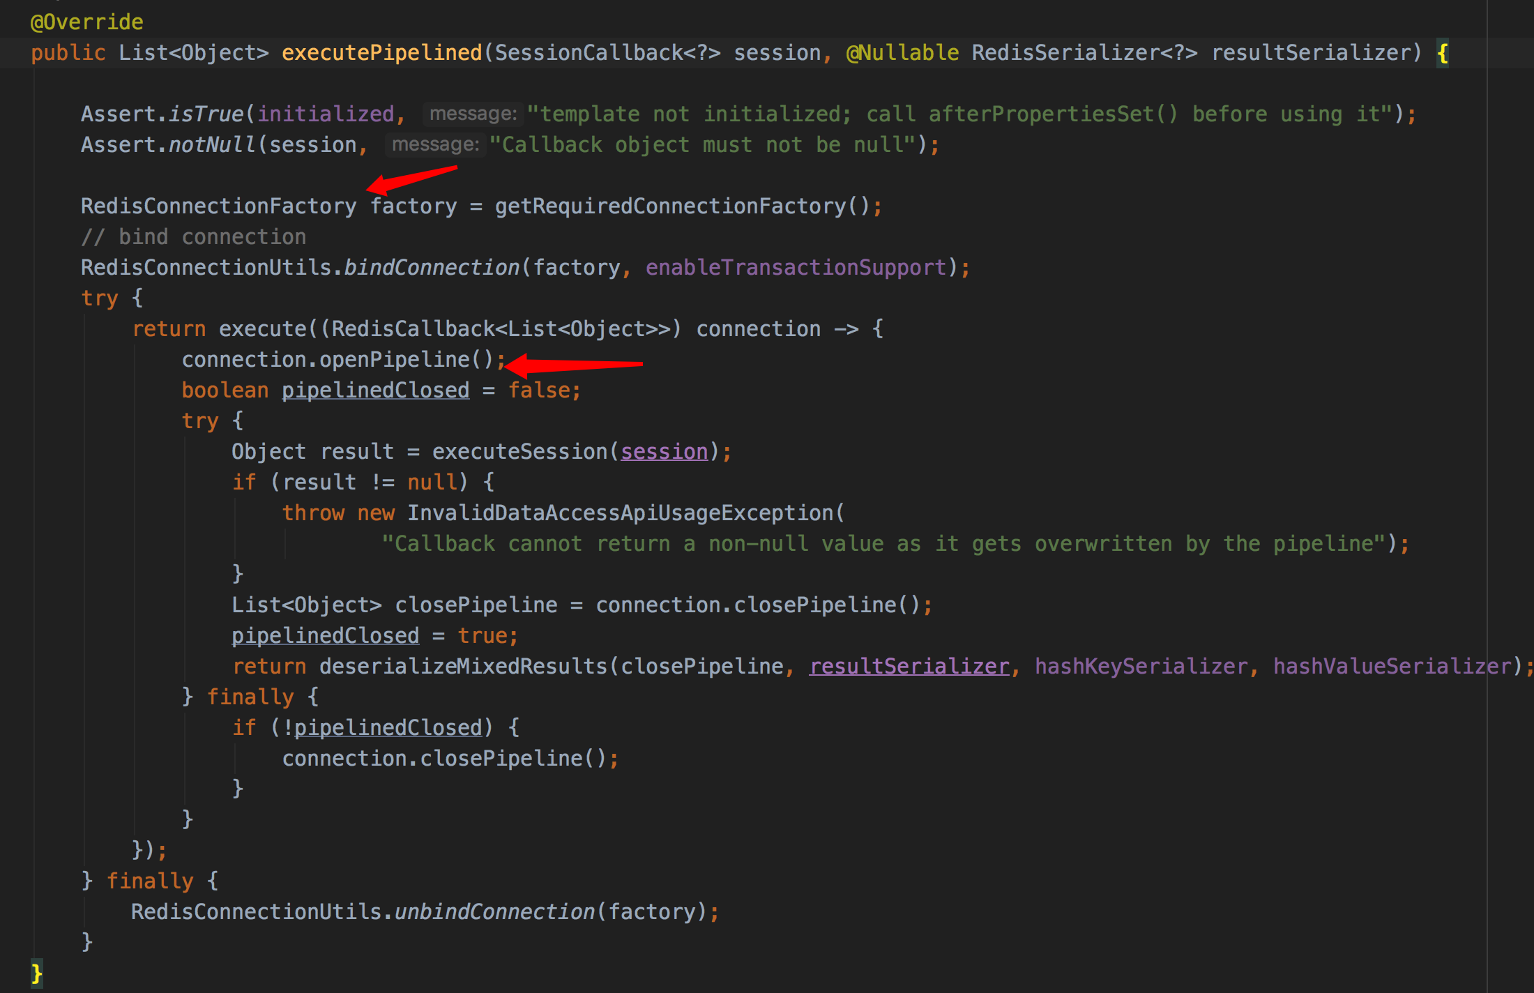
Task: Click the hashValueSerializer field
Action: coord(1392,666)
